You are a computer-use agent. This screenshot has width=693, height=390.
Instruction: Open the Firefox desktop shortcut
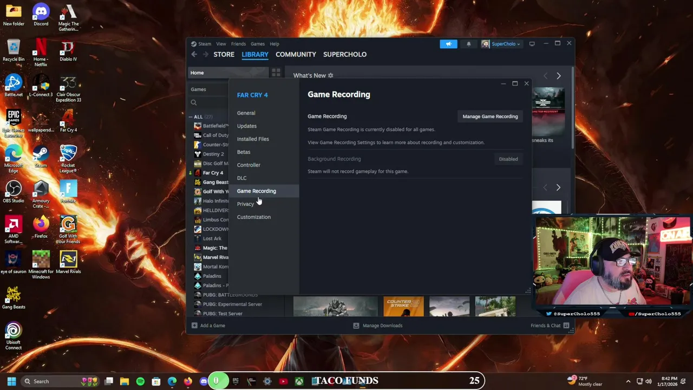tap(41, 227)
